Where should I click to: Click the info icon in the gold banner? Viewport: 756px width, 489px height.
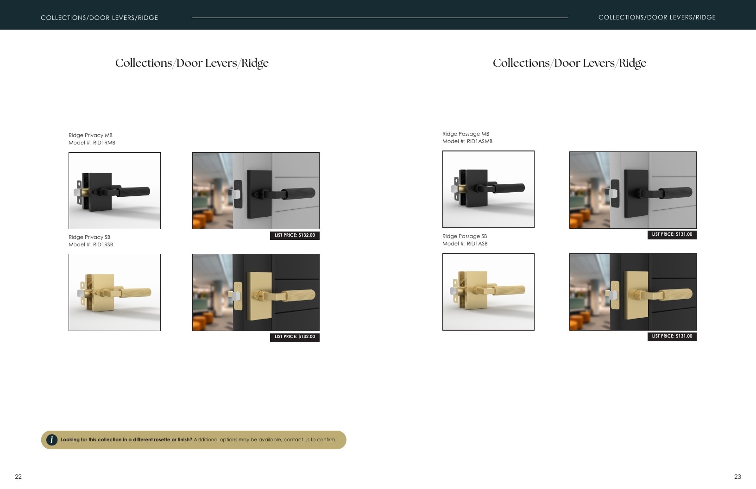52,440
